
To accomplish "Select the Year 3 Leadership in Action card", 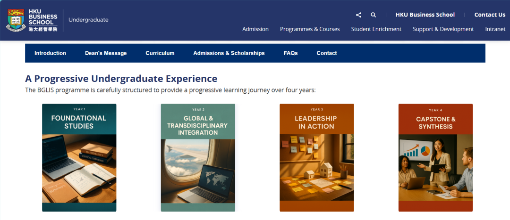I will [x=316, y=157].
